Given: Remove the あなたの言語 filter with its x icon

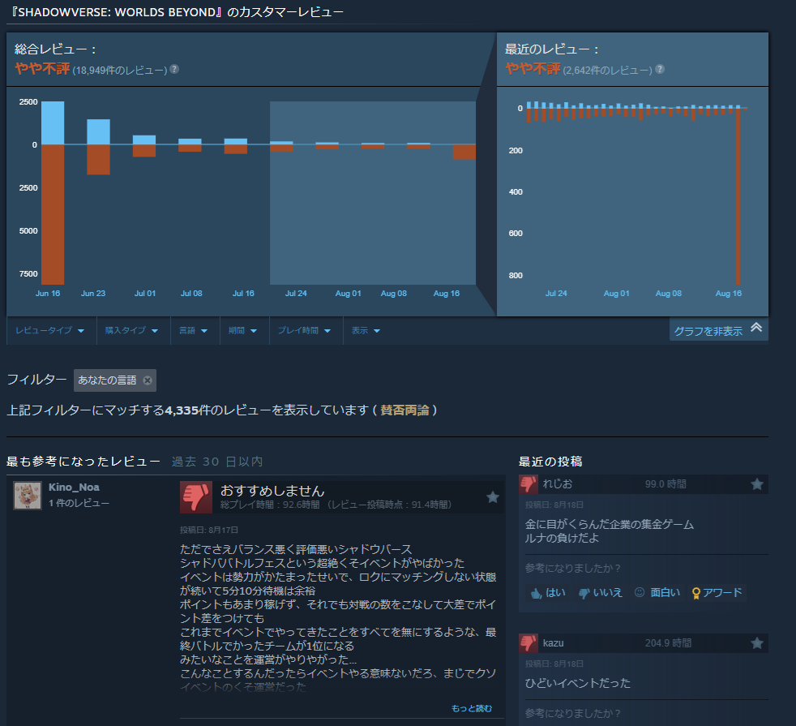Looking at the screenshot, I should [x=147, y=380].
